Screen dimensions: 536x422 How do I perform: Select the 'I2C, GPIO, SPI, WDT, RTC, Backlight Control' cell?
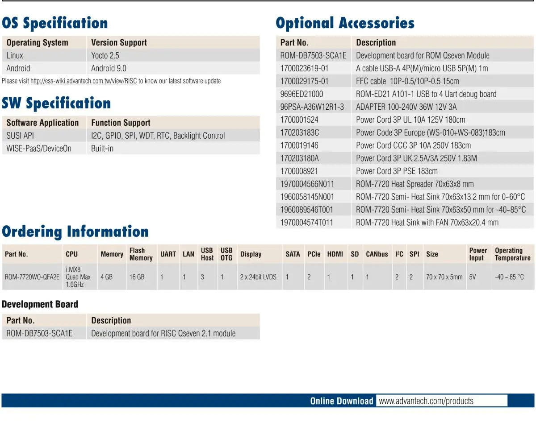click(x=158, y=136)
